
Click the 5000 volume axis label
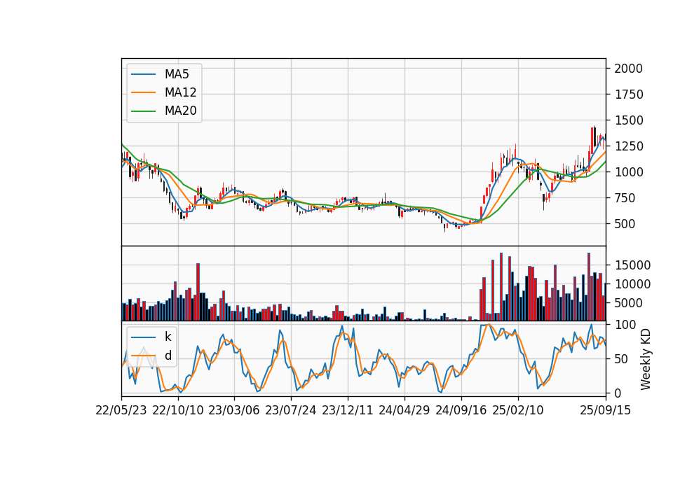point(628,303)
